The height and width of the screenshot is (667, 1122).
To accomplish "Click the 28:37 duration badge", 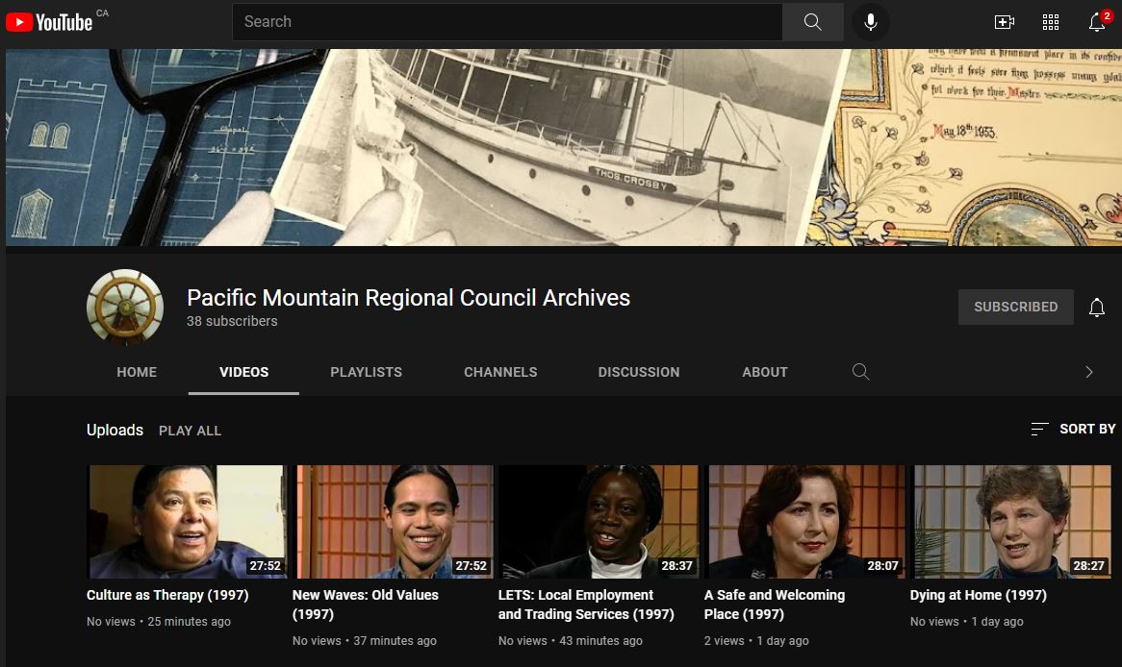I will [x=676, y=565].
